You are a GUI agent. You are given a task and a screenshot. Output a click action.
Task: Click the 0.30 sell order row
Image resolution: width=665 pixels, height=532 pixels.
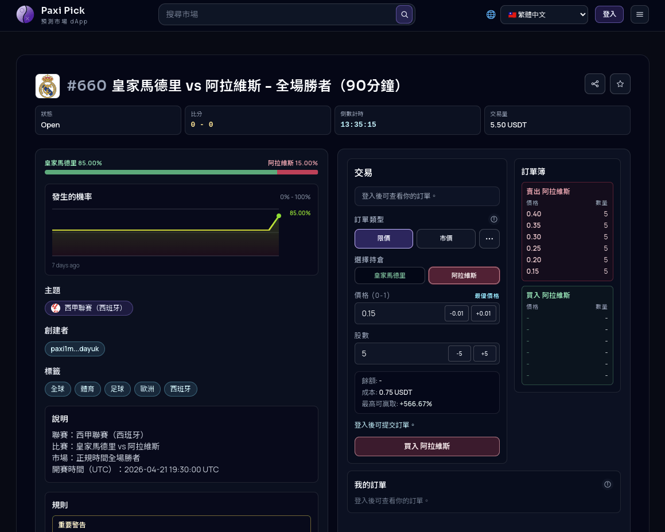[567, 236]
